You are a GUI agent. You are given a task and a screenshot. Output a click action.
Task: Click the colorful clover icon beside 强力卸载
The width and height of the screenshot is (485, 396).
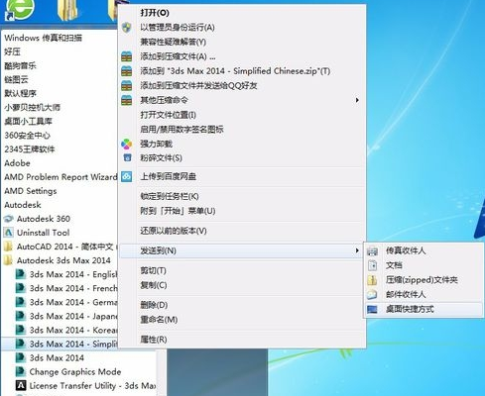(x=126, y=144)
